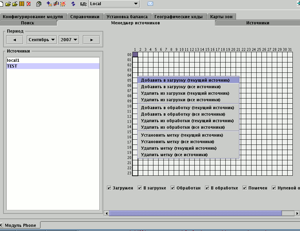Disable the Помечен checkbox

[x=245, y=188]
